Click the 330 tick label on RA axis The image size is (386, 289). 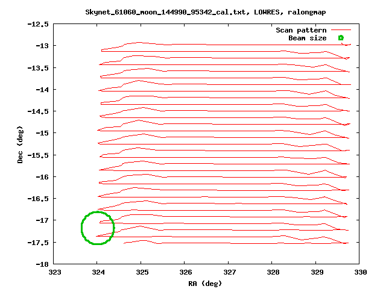pyautogui.click(x=359, y=272)
